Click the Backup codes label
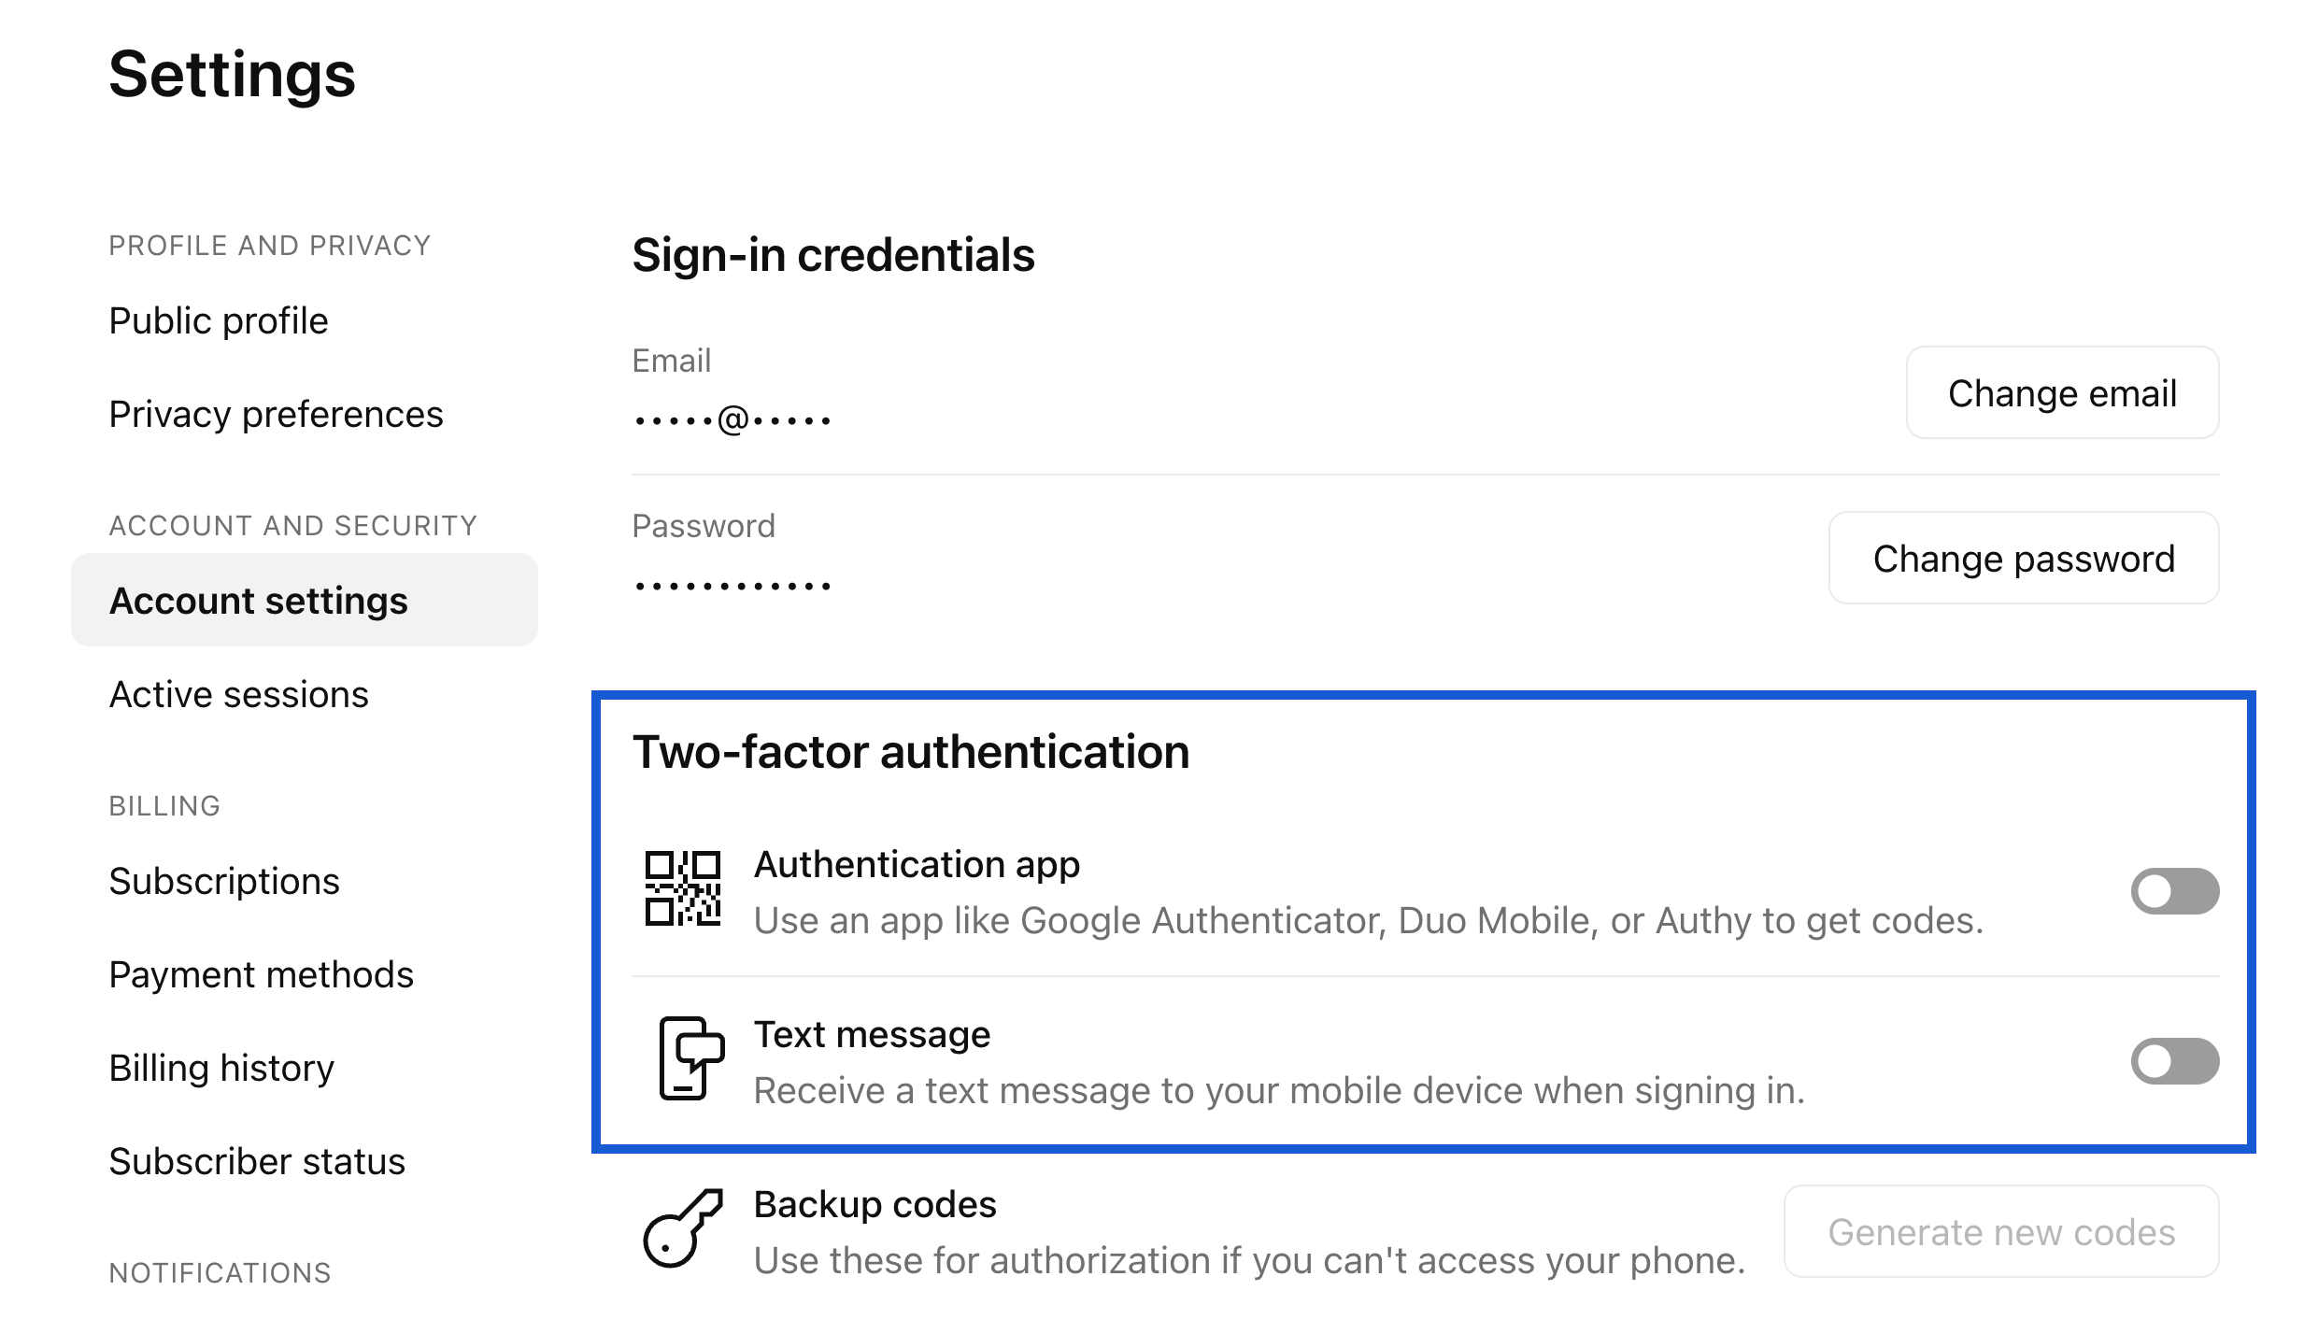2304x1319 pixels. (x=875, y=1205)
